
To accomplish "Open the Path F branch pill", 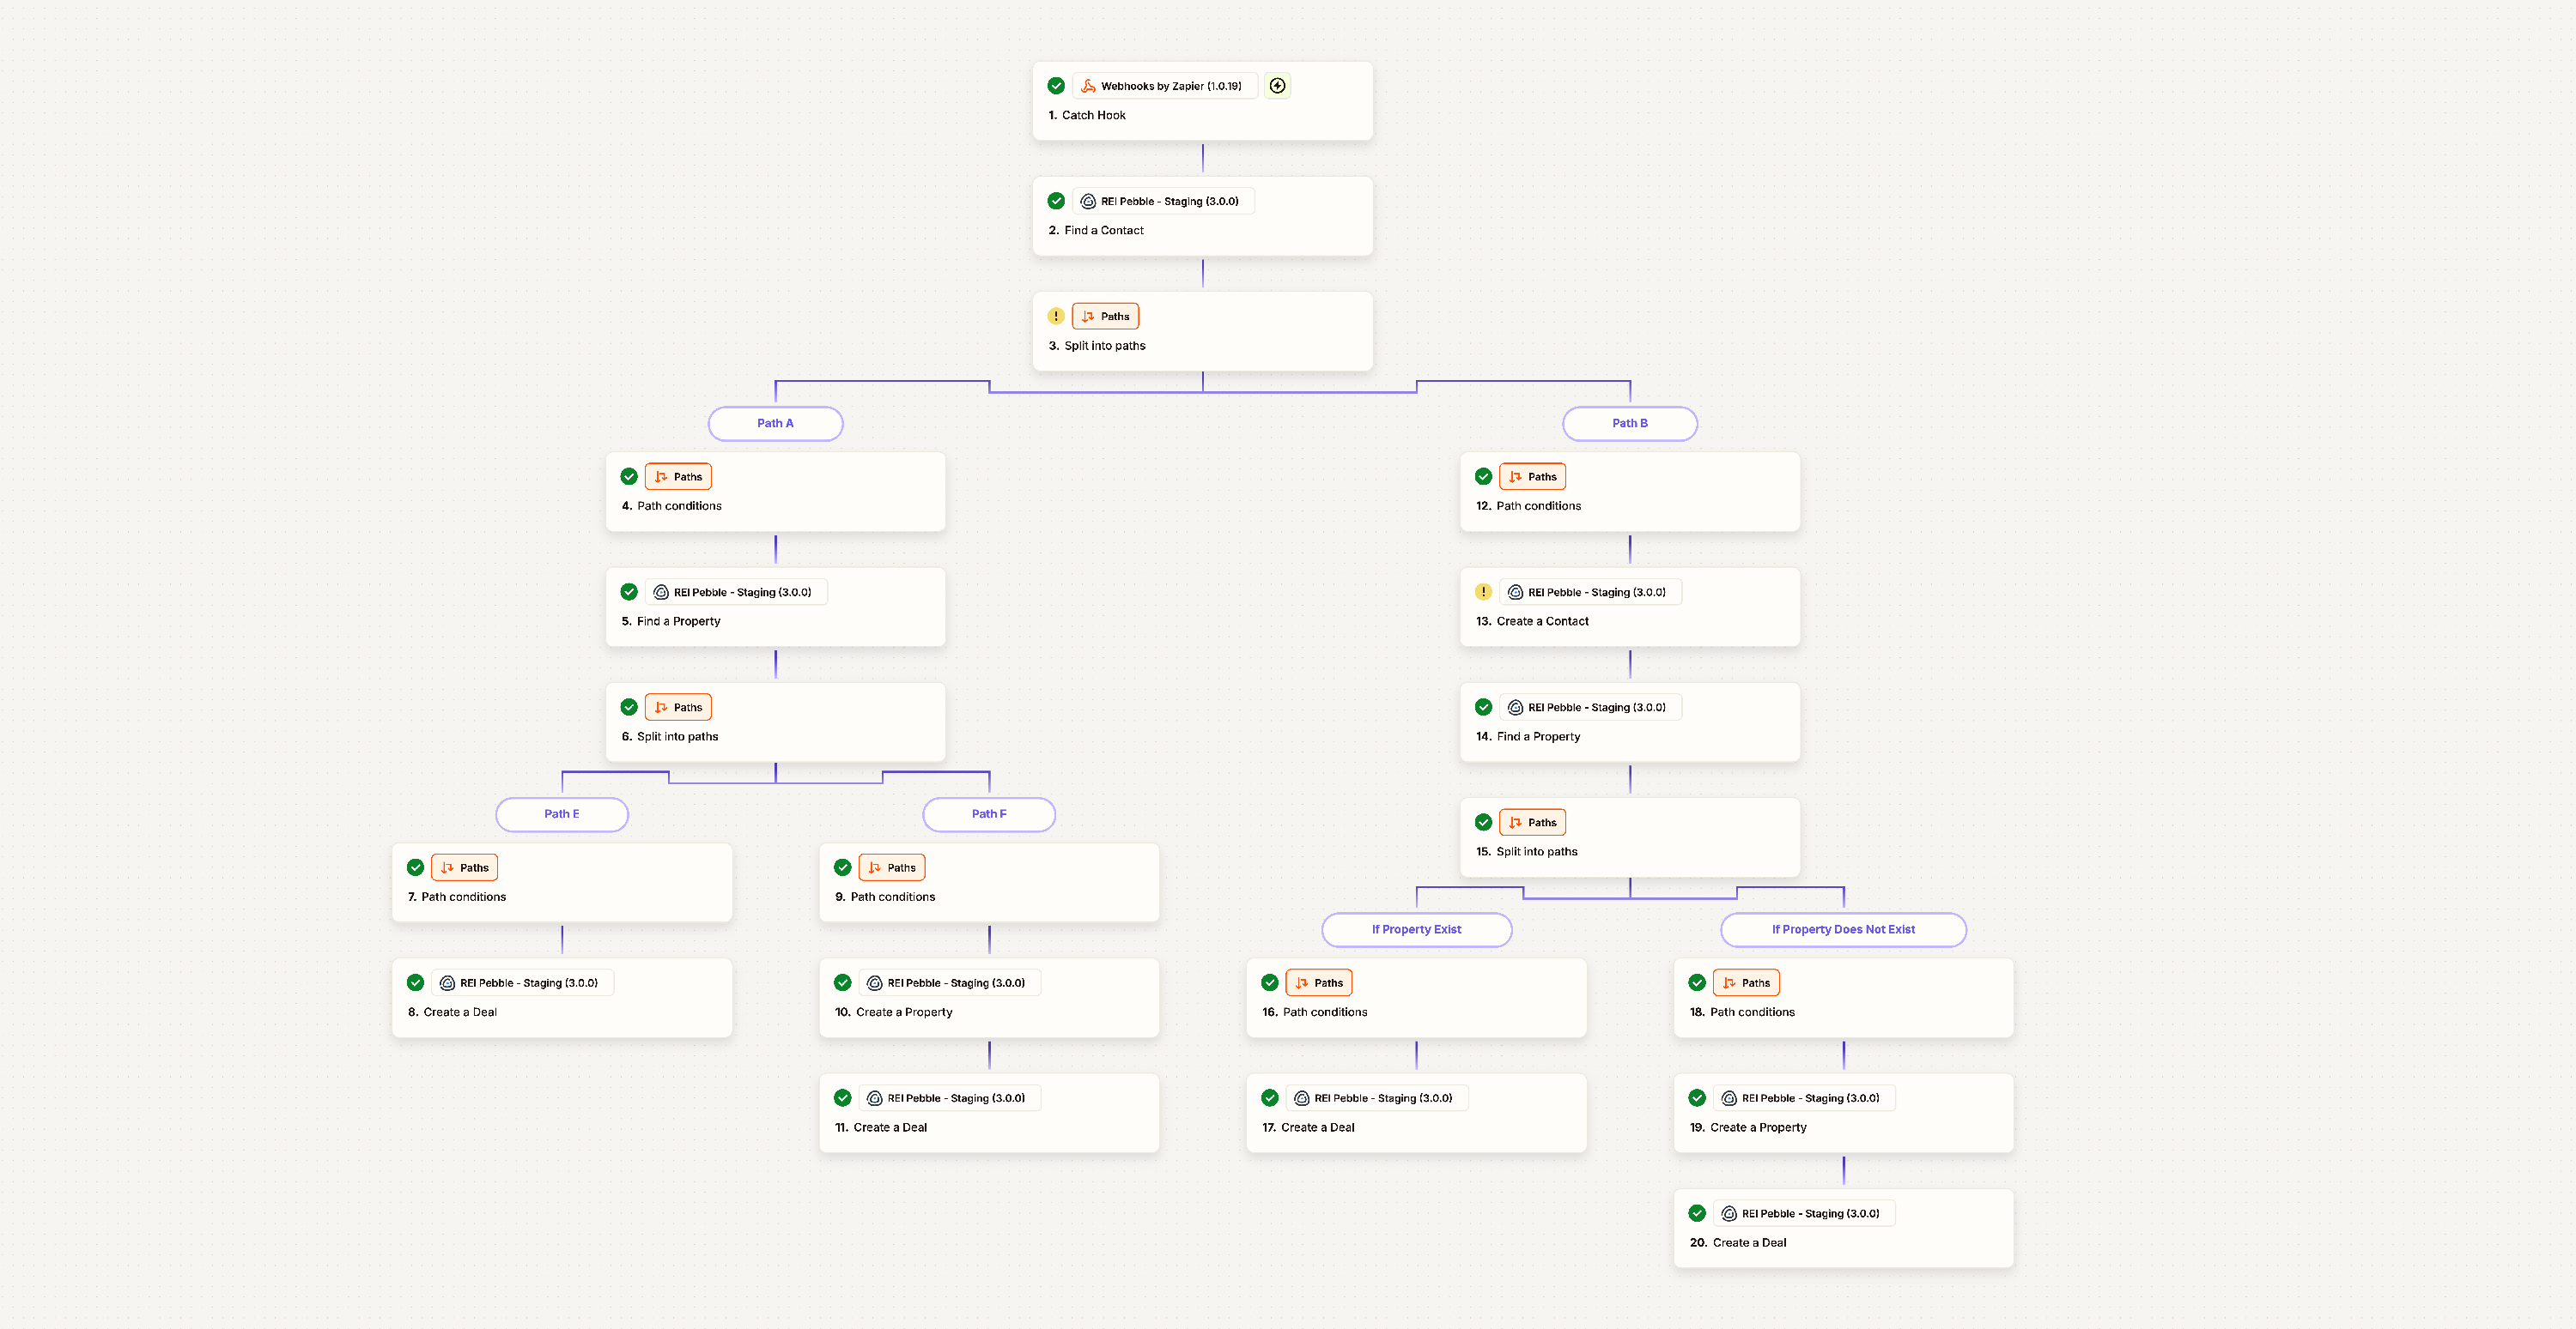I will click(988, 814).
